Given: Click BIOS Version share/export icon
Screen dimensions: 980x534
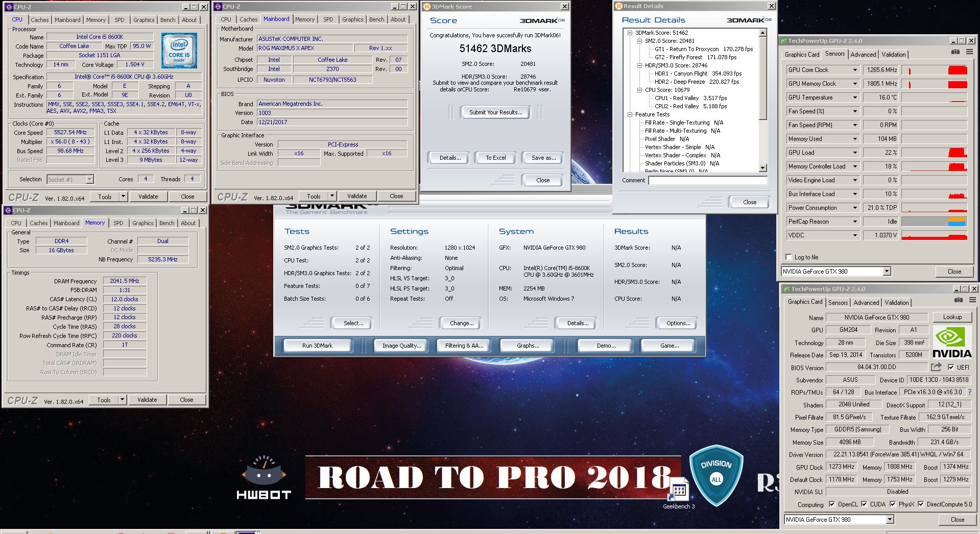Looking at the screenshot, I should click(936, 367).
